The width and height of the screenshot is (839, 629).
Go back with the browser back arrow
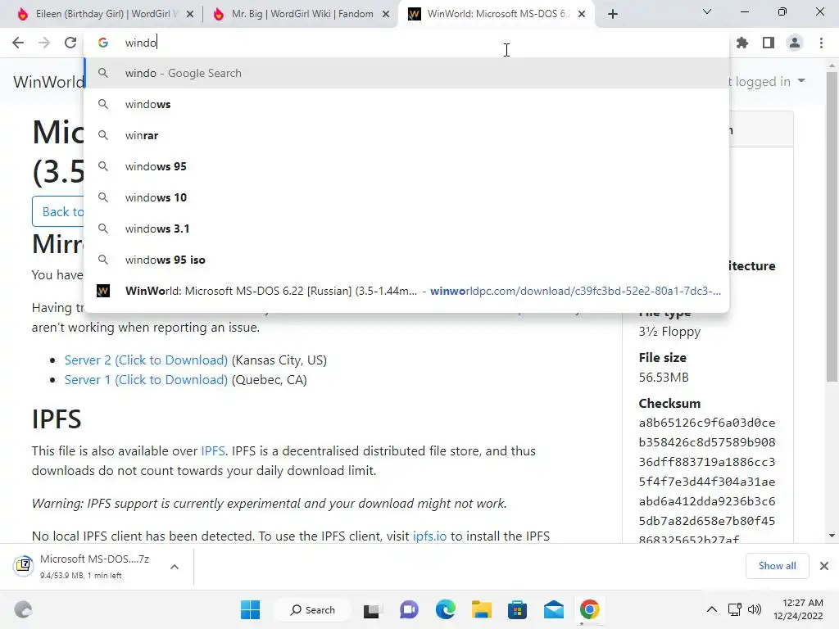coord(18,43)
